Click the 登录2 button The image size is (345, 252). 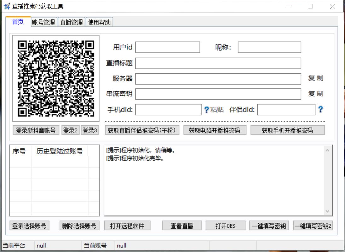[70, 130]
